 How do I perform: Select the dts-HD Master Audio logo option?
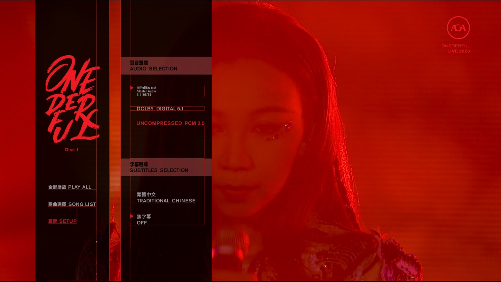(146, 91)
